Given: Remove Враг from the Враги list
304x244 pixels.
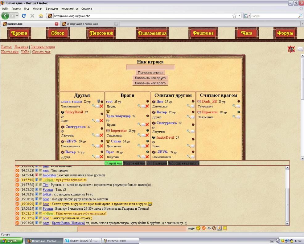Looking at the screenshot, I should (x=147, y=157).
